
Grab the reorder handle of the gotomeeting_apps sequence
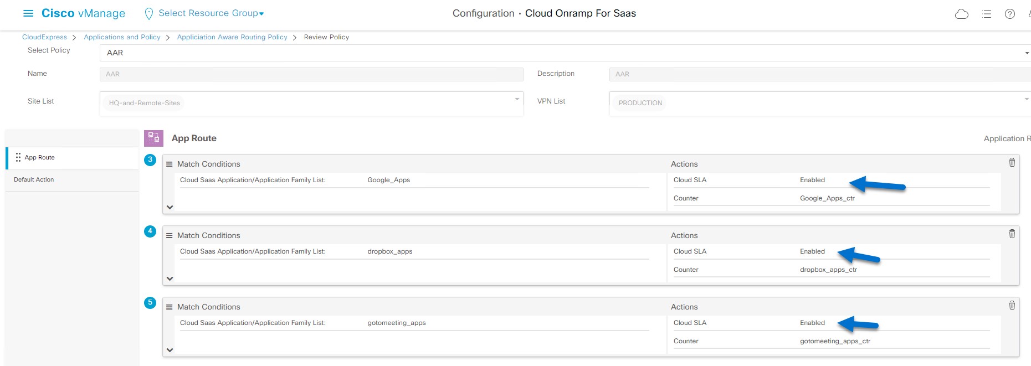(x=170, y=307)
